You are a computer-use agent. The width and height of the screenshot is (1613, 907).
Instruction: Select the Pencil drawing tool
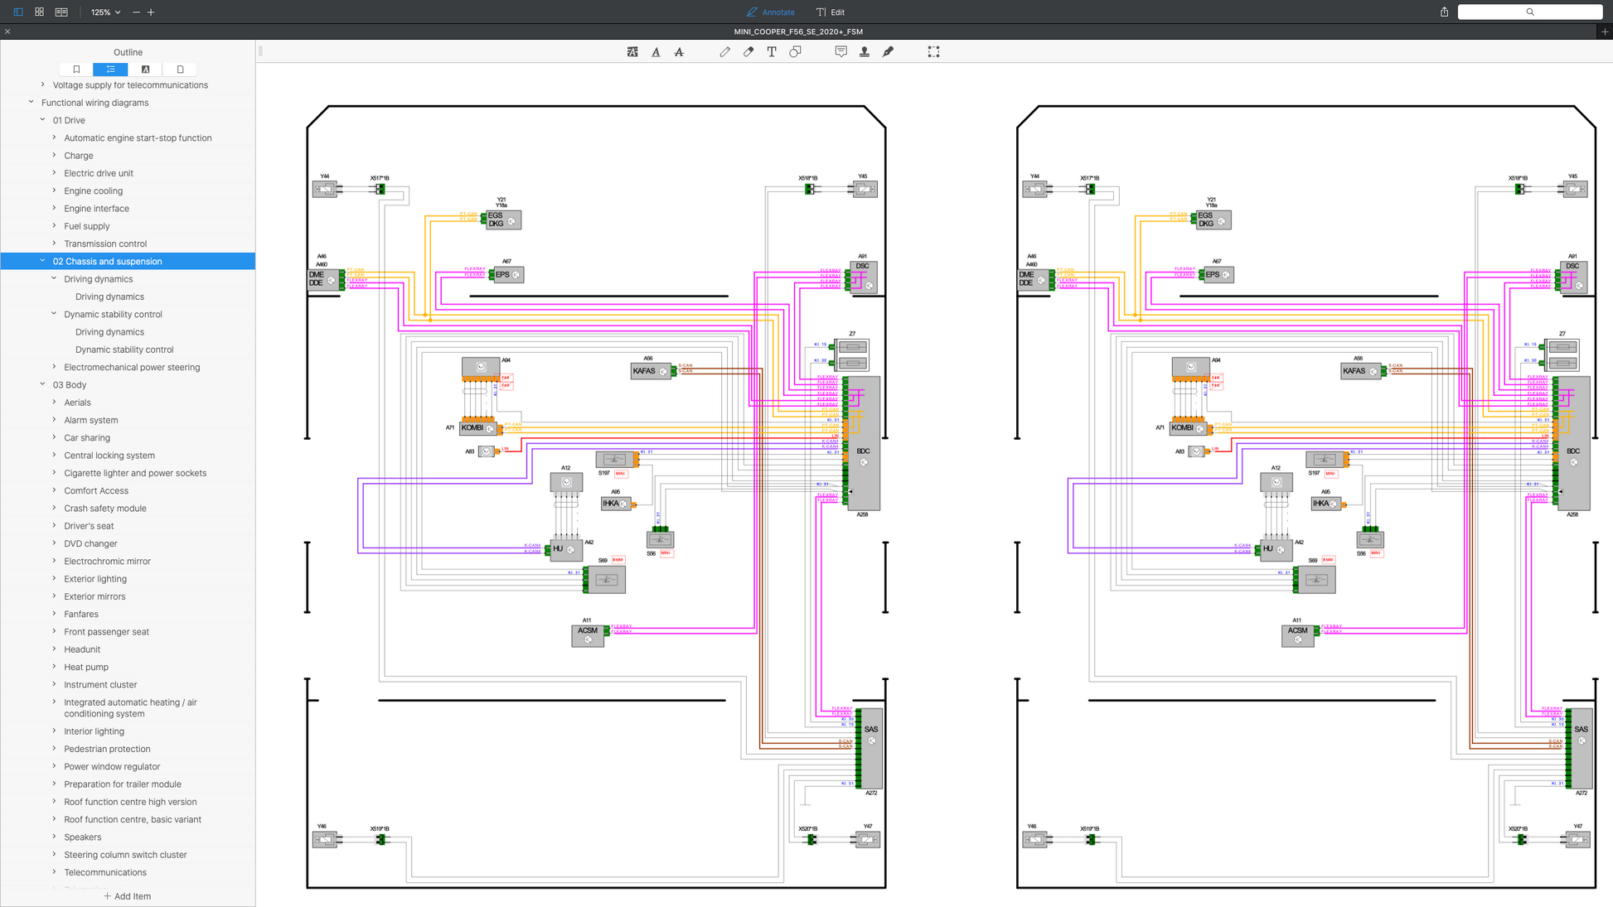coord(725,51)
